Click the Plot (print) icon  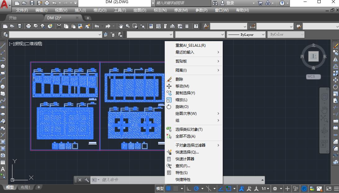(x=29, y=26)
